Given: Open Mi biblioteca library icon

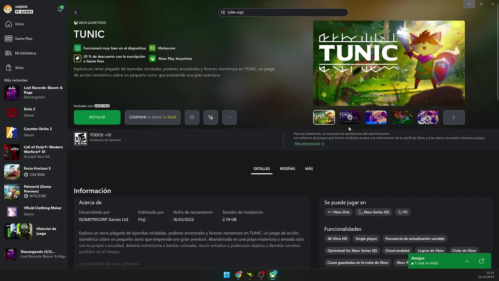Looking at the screenshot, I should click(8, 53).
